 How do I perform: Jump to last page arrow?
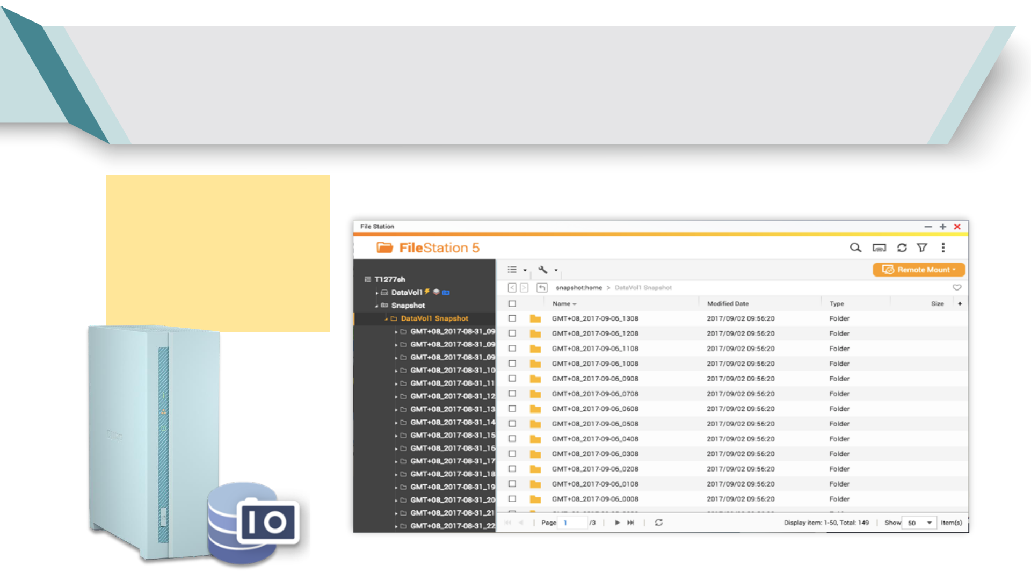pos(631,523)
